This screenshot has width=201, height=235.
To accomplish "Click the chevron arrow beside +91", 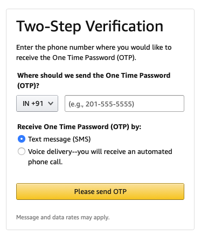I will tap(51, 104).
